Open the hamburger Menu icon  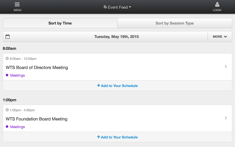click(x=17, y=5)
